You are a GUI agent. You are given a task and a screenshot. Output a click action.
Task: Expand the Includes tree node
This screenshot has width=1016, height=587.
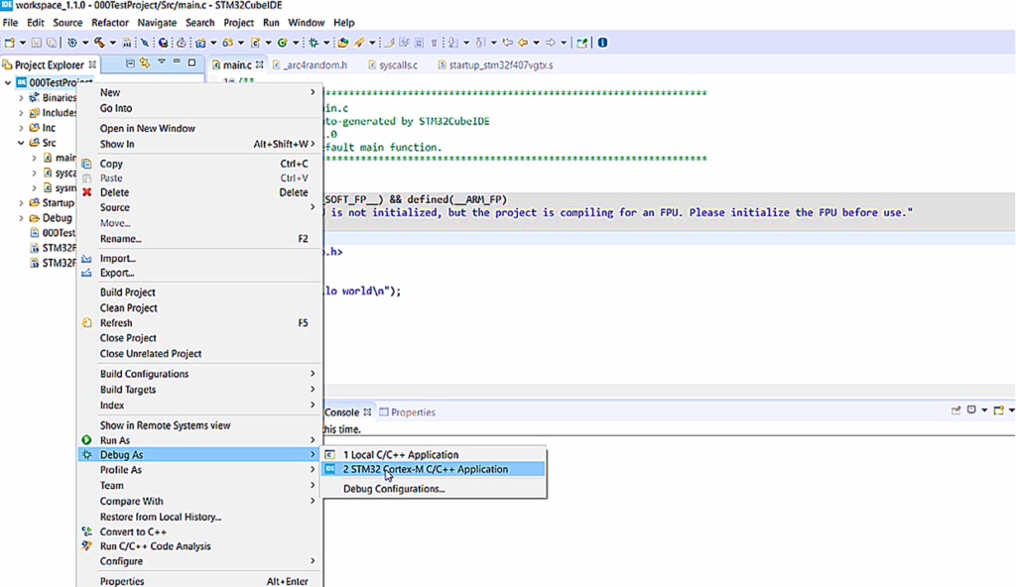pos(21,113)
